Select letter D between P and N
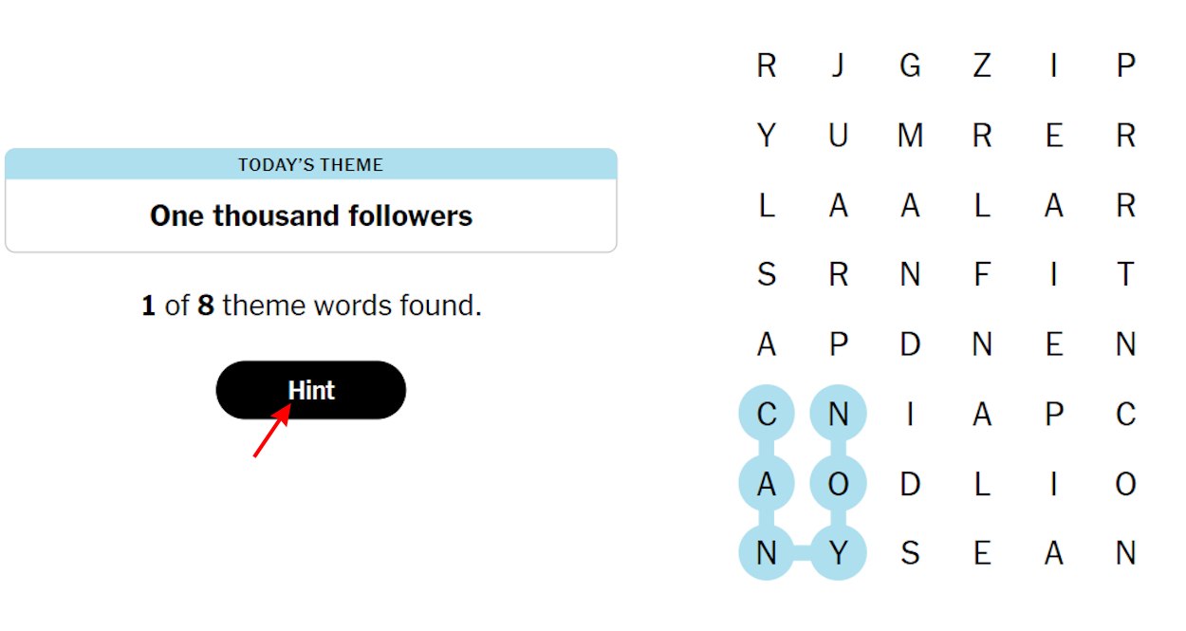Screen dimensions: 1186x631 910,344
